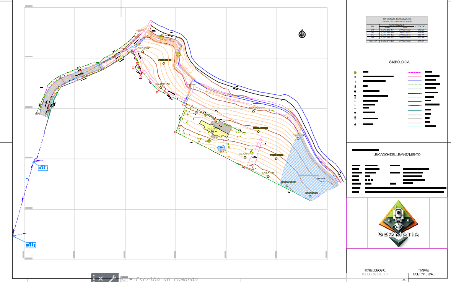
Task: Select the GEOMATIA logo image
Action: coord(398,224)
